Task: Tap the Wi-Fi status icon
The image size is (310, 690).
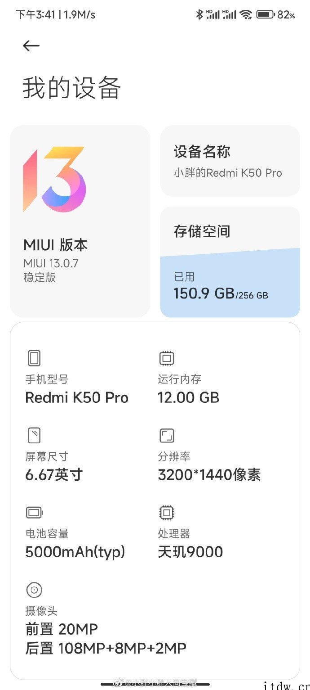Action: click(246, 14)
